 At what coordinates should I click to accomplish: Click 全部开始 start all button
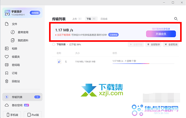coord(136,45)
